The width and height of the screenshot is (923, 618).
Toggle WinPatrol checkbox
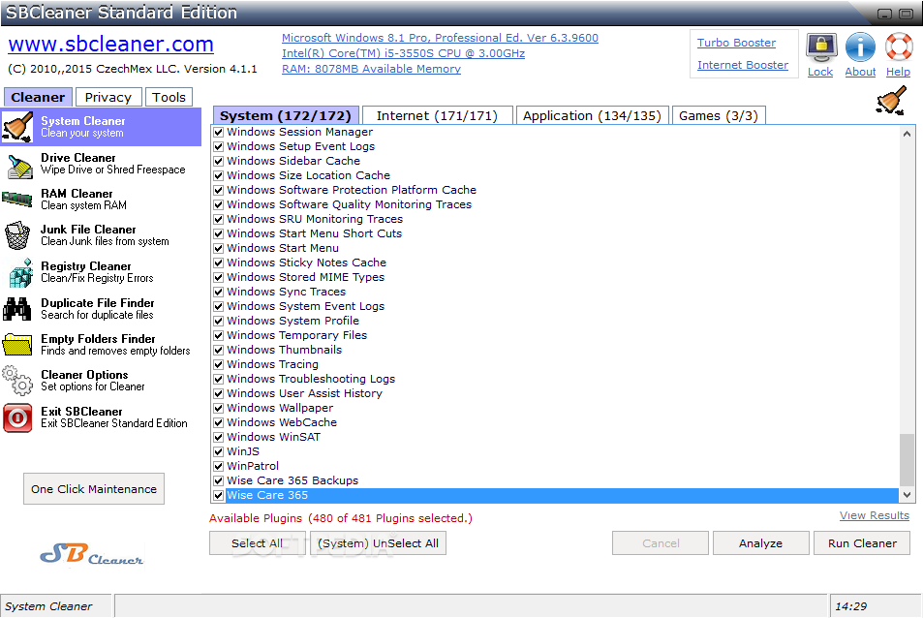click(218, 466)
